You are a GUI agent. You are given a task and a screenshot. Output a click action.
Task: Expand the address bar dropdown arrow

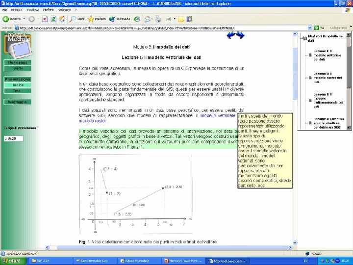point(310,28)
